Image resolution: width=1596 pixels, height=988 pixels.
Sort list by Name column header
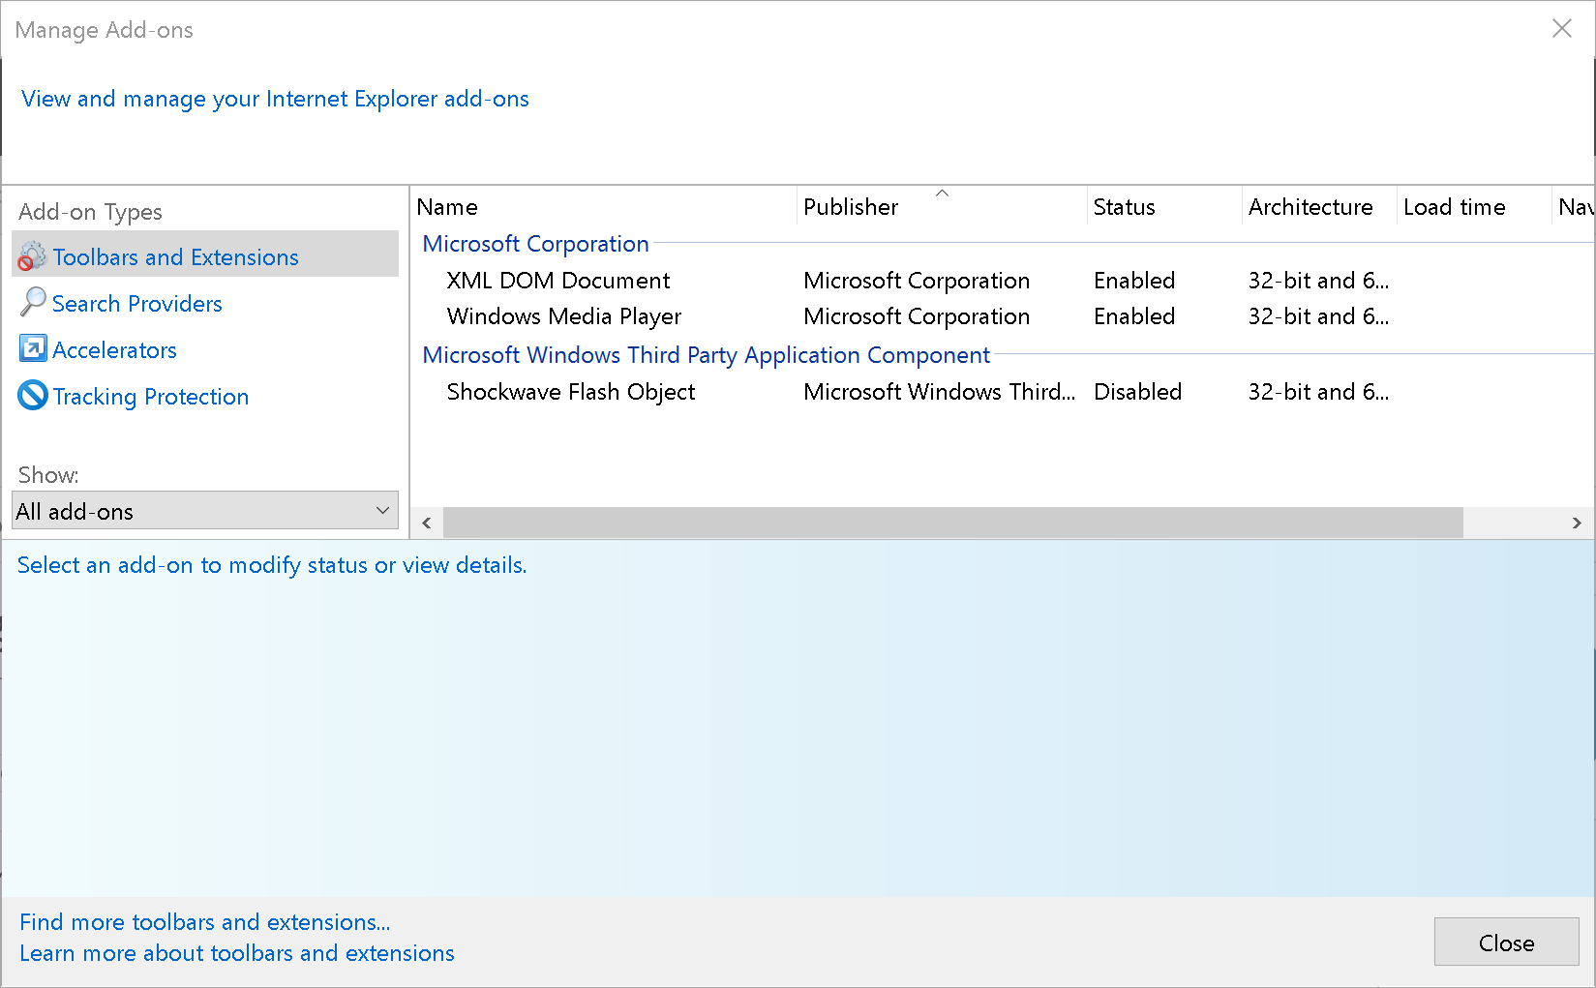coord(604,207)
